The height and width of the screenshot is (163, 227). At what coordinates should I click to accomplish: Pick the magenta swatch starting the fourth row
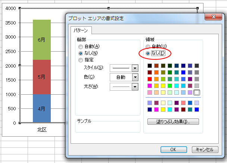point(150,86)
